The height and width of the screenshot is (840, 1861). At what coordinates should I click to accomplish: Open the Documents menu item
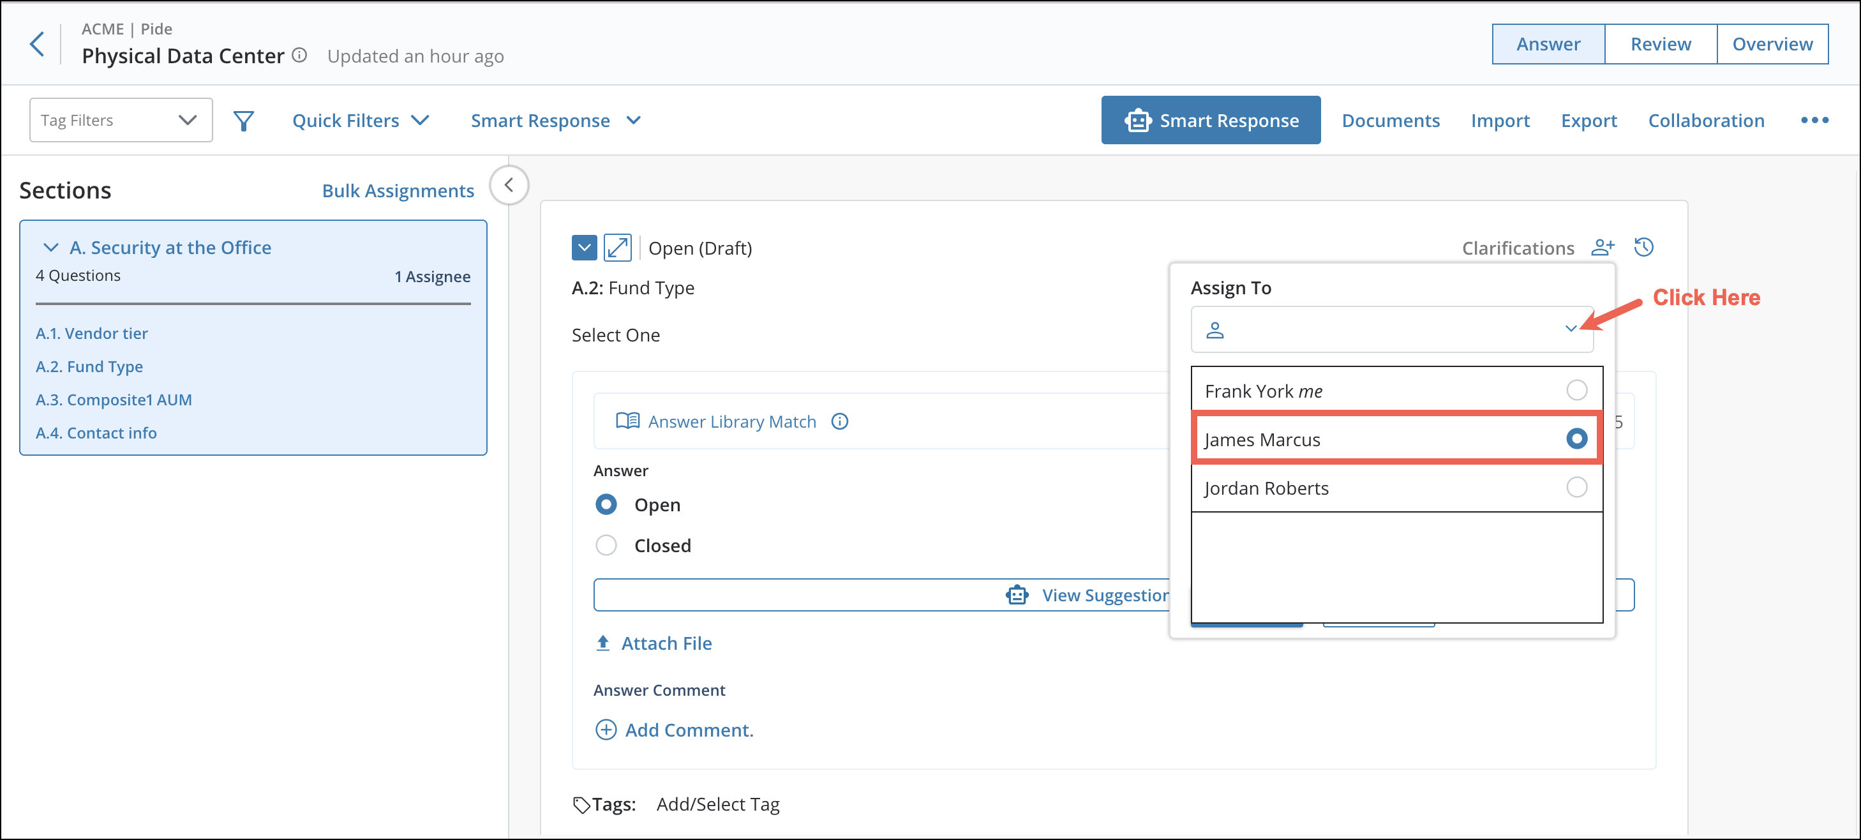click(x=1390, y=121)
